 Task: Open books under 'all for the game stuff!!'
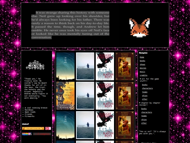[x=145, y=85]
